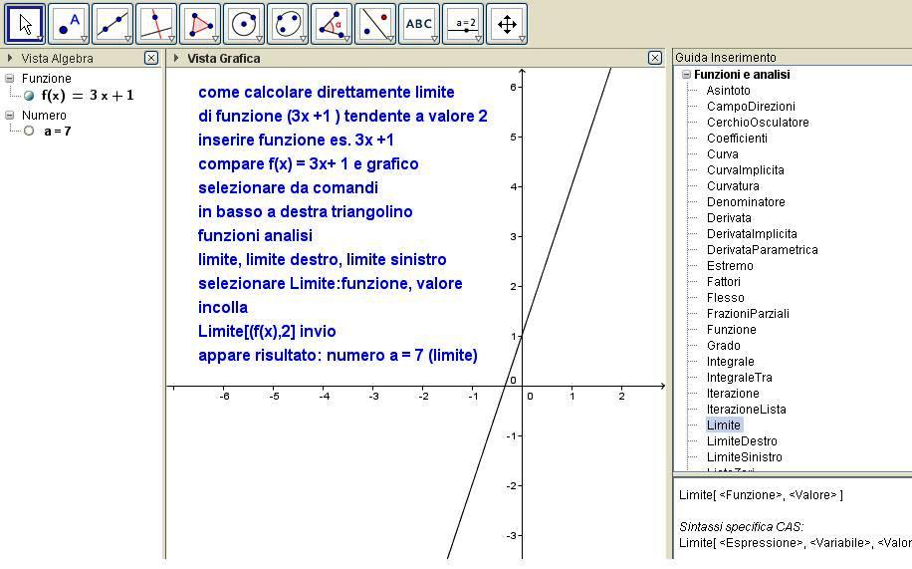Select the Derivata command
Screen dimensions: 912x569
click(729, 218)
